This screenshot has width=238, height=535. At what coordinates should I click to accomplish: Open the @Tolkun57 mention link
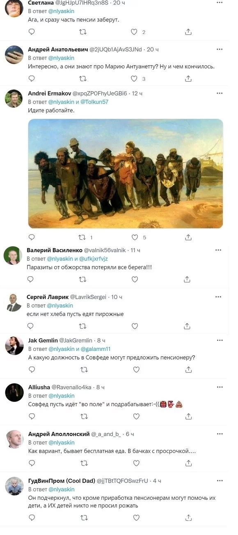94,102
